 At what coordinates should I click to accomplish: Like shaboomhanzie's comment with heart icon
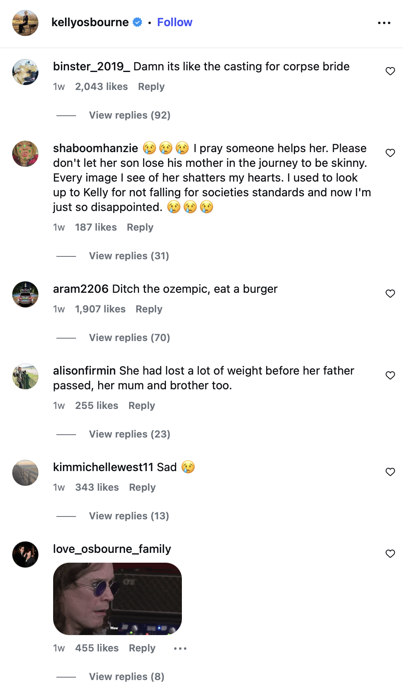[390, 153]
